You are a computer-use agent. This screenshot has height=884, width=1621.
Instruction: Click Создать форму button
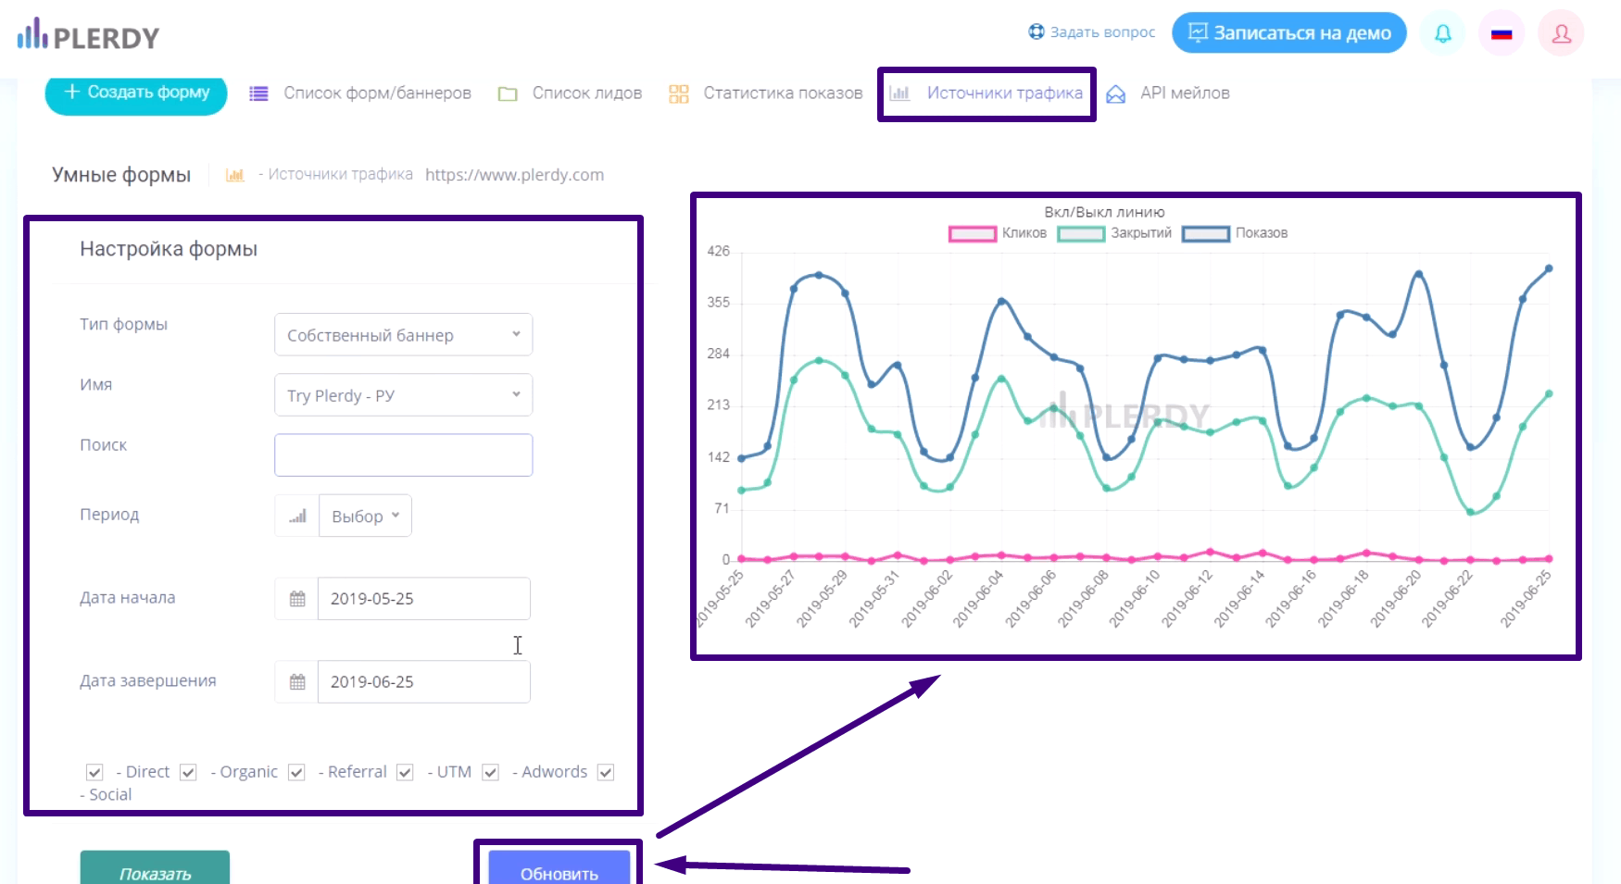click(x=136, y=93)
